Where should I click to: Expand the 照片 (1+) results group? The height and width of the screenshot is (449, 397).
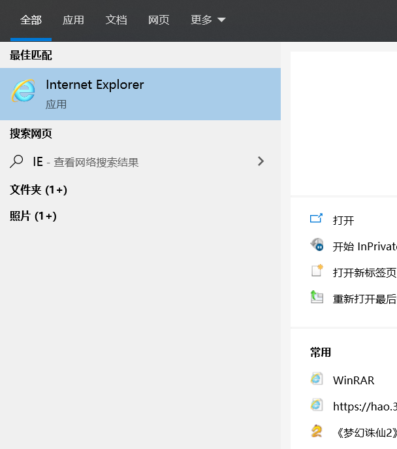point(33,216)
